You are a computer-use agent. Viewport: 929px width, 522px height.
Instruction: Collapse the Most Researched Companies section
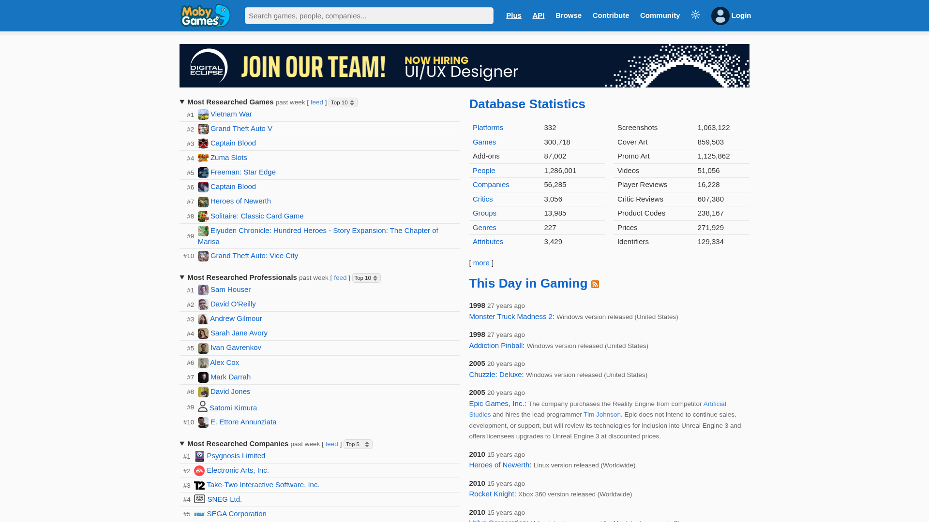[182, 444]
